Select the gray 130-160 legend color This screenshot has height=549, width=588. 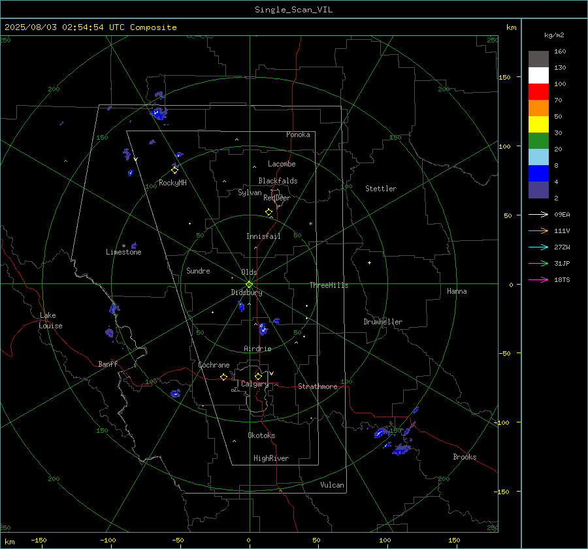[538, 59]
